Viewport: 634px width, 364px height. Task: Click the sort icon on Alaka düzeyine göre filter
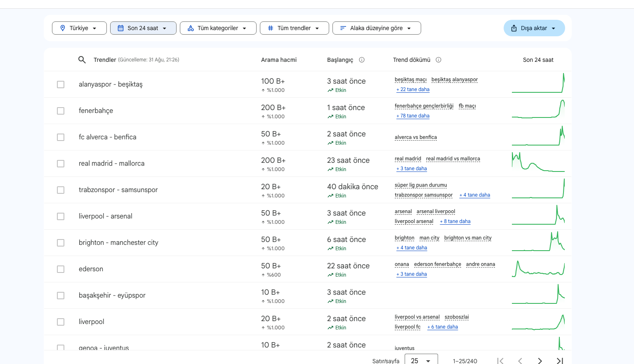(x=343, y=28)
